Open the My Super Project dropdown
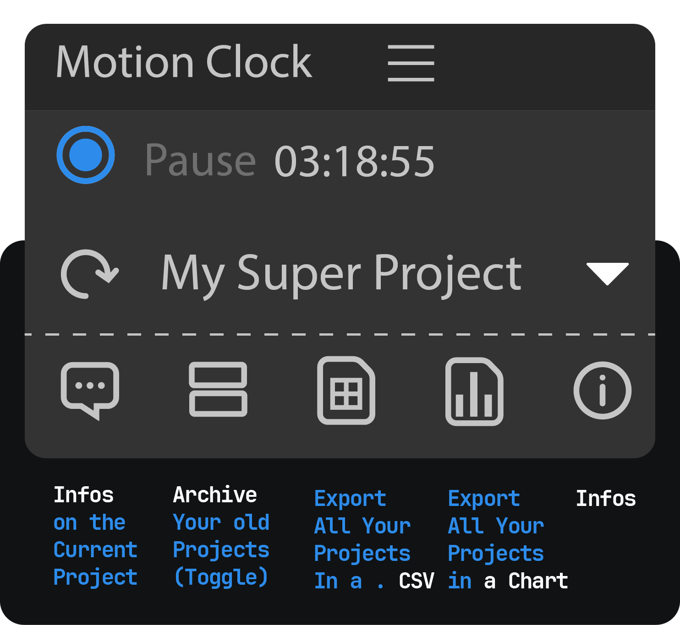 coord(341,274)
